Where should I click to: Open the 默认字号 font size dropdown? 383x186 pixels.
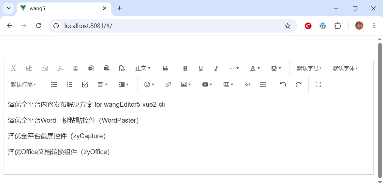(x=309, y=68)
